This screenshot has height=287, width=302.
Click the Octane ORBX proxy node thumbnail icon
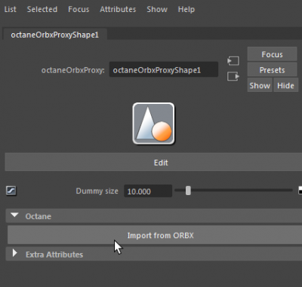[153, 124]
